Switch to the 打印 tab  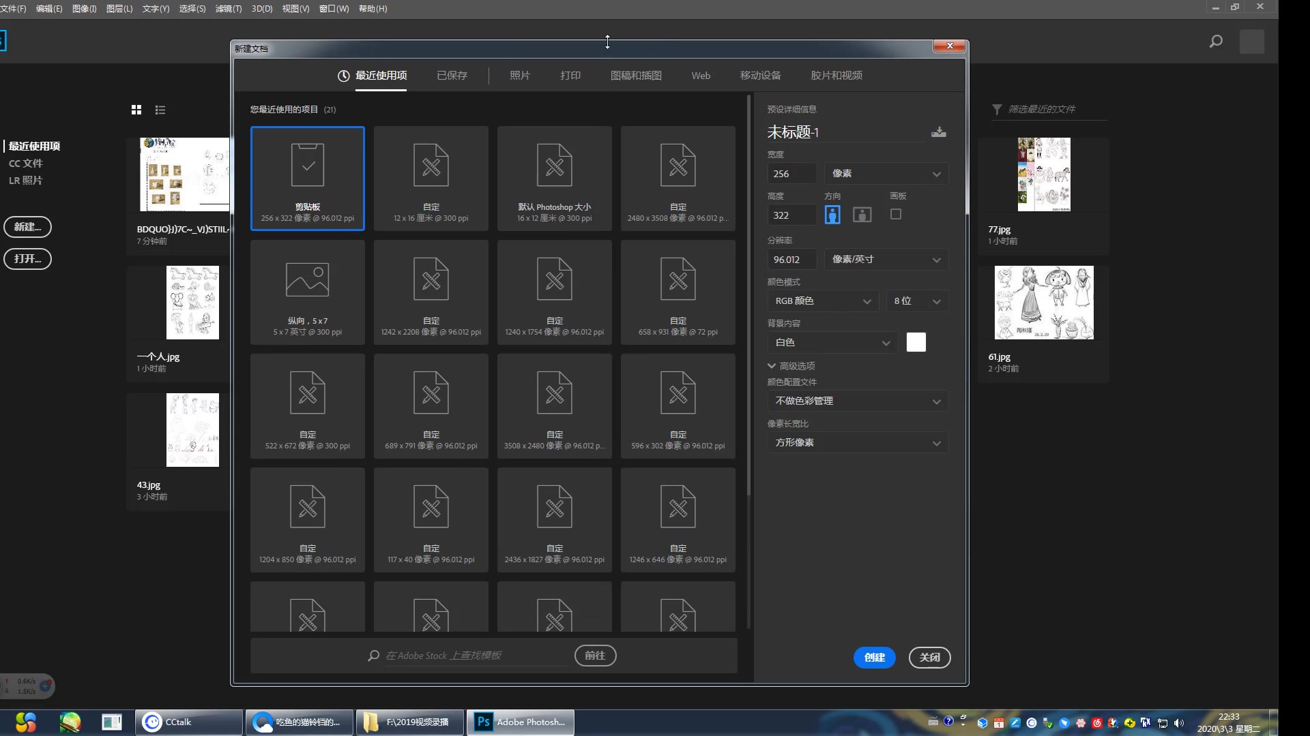(570, 76)
